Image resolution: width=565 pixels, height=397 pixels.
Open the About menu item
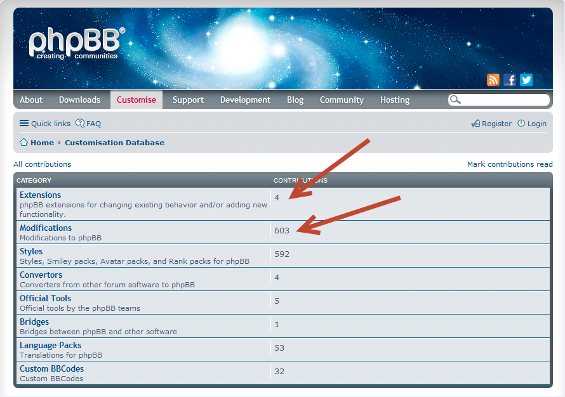pos(31,100)
